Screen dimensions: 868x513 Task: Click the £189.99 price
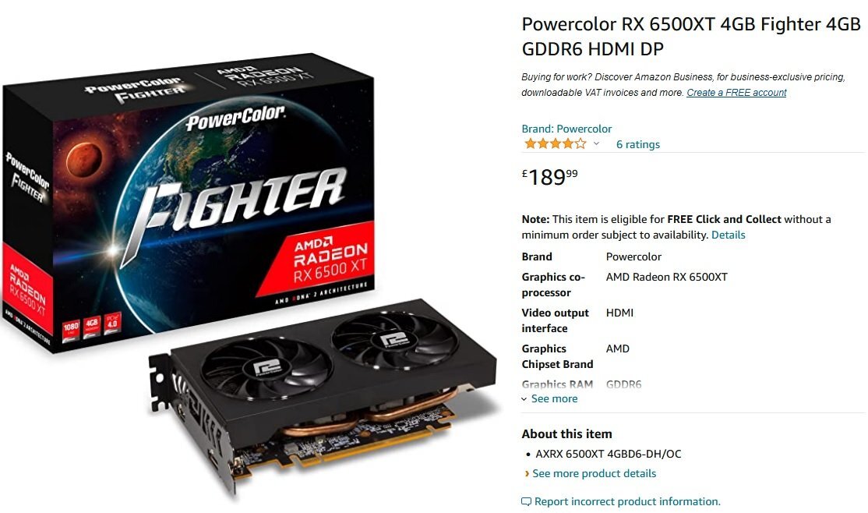tap(549, 177)
